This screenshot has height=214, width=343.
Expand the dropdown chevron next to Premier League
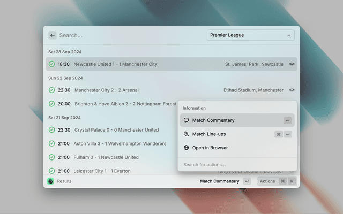(x=289, y=35)
